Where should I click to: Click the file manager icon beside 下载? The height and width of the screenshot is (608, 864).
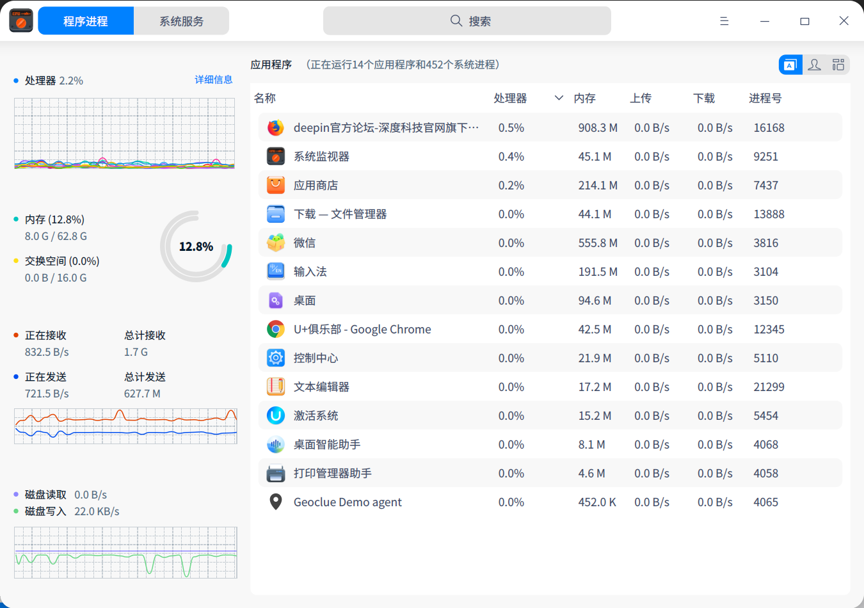click(x=275, y=214)
